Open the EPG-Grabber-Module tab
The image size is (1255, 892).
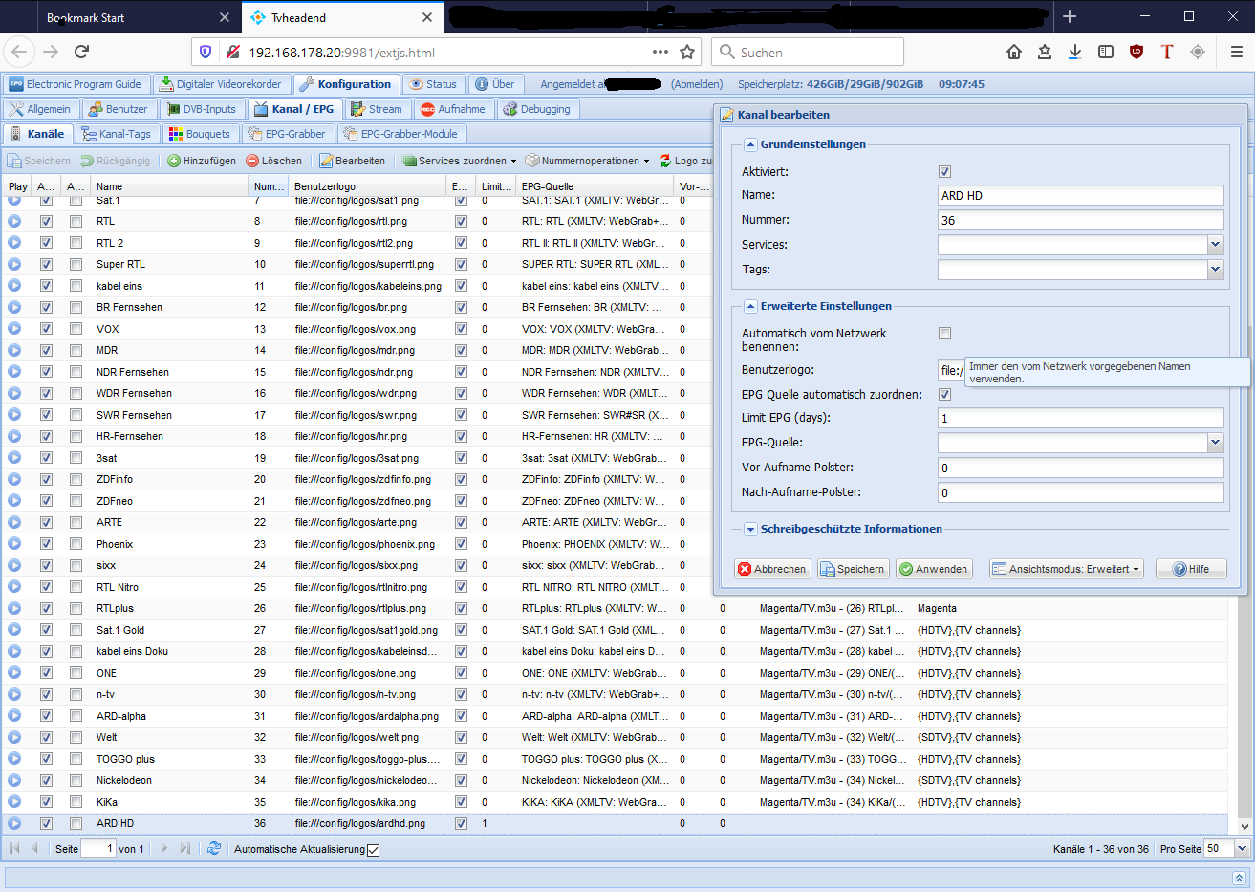click(x=401, y=134)
